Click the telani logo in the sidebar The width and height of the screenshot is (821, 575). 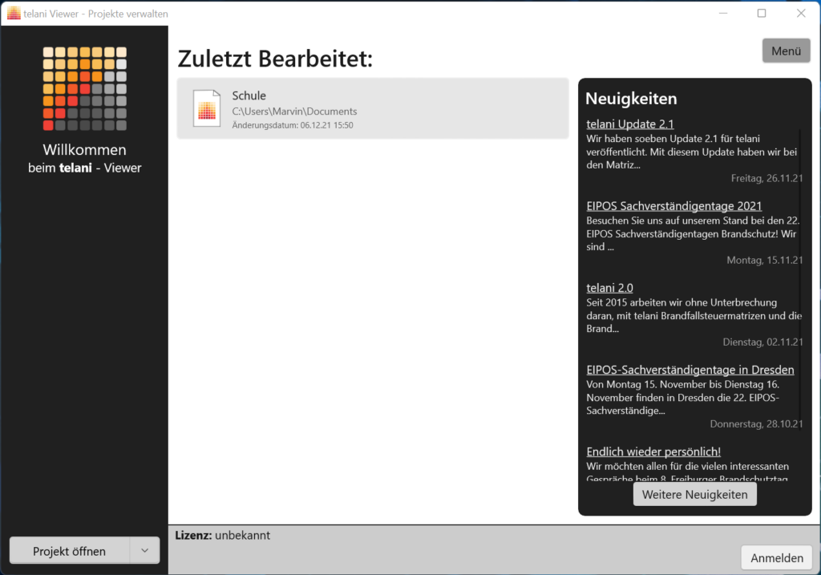[x=85, y=88]
